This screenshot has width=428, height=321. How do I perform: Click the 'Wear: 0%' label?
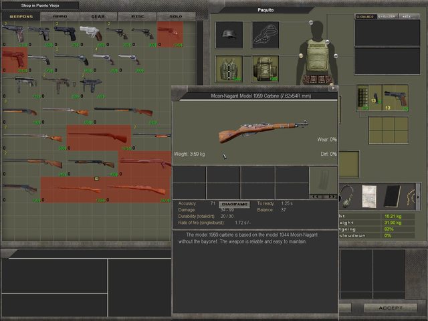click(x=327, y=140)
